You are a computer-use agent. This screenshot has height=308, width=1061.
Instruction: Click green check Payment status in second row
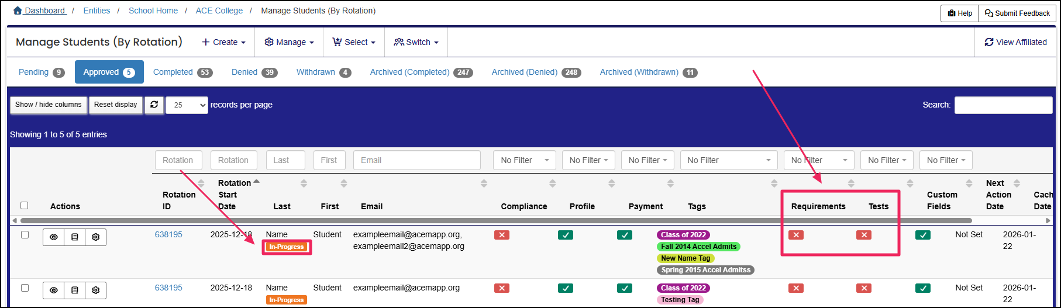coord(625,288)
